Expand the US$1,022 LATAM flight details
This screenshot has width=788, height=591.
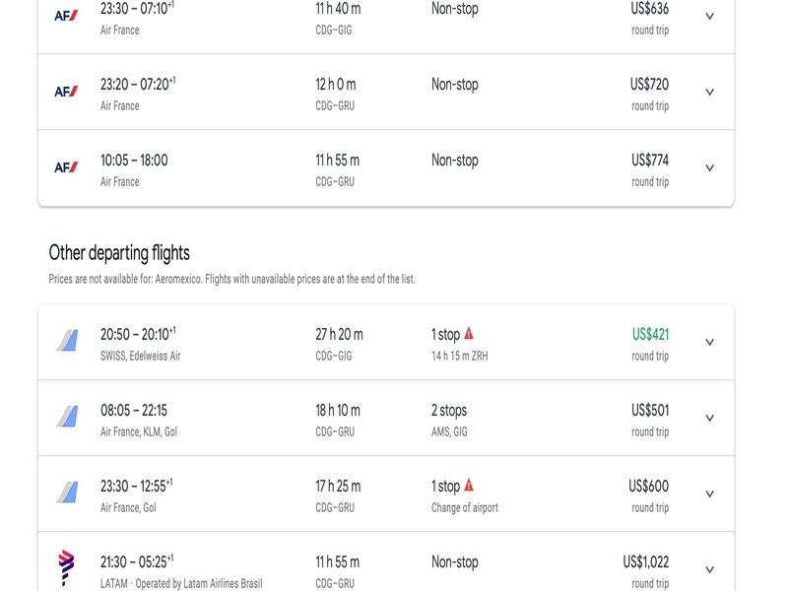point(709,570)
